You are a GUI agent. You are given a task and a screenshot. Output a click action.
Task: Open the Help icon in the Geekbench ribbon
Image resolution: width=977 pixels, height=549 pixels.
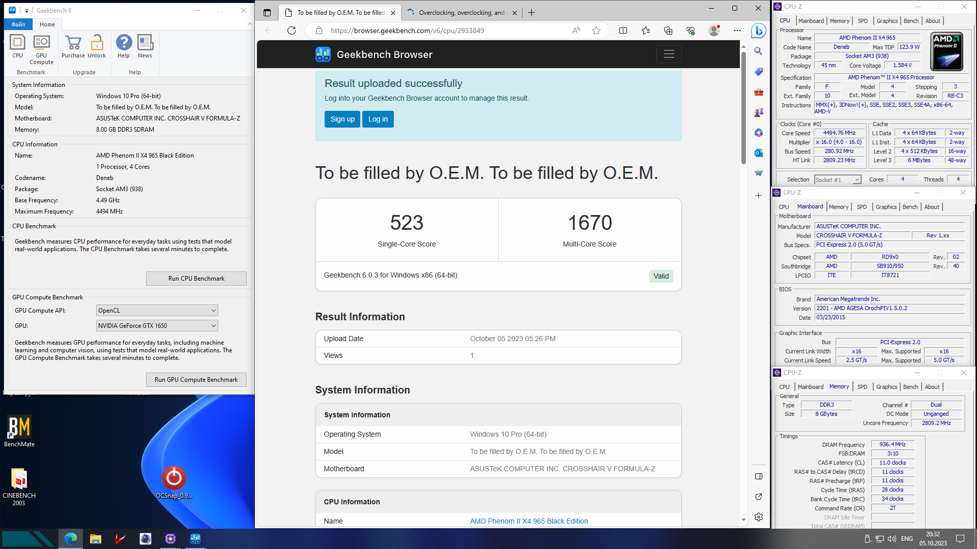tap(124, 47)
